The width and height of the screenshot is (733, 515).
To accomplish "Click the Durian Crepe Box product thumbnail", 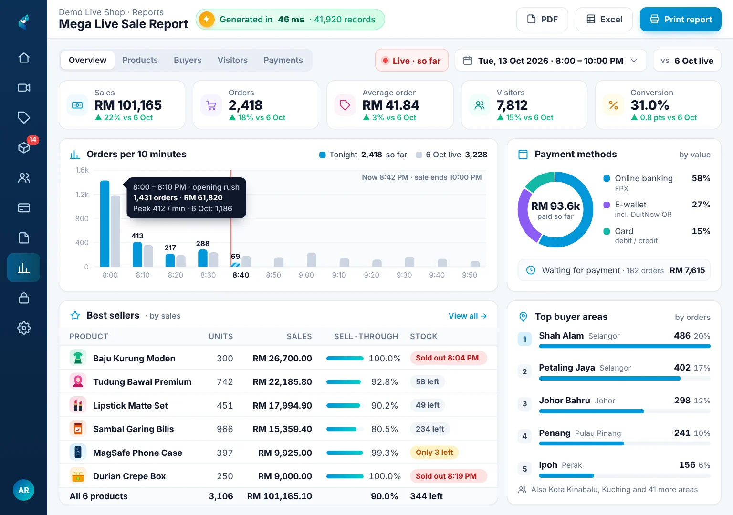I will point(78,476).
